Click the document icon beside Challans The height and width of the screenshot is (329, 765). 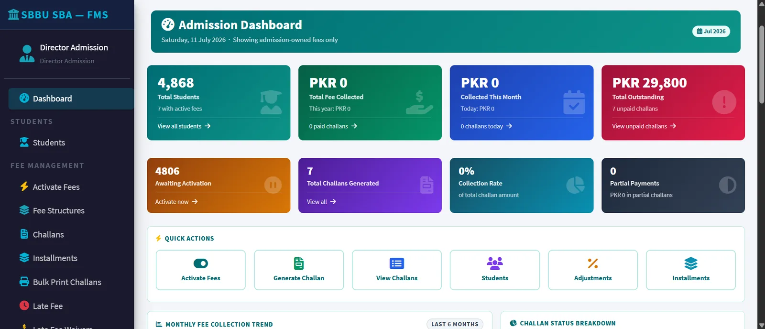[24, 234]
